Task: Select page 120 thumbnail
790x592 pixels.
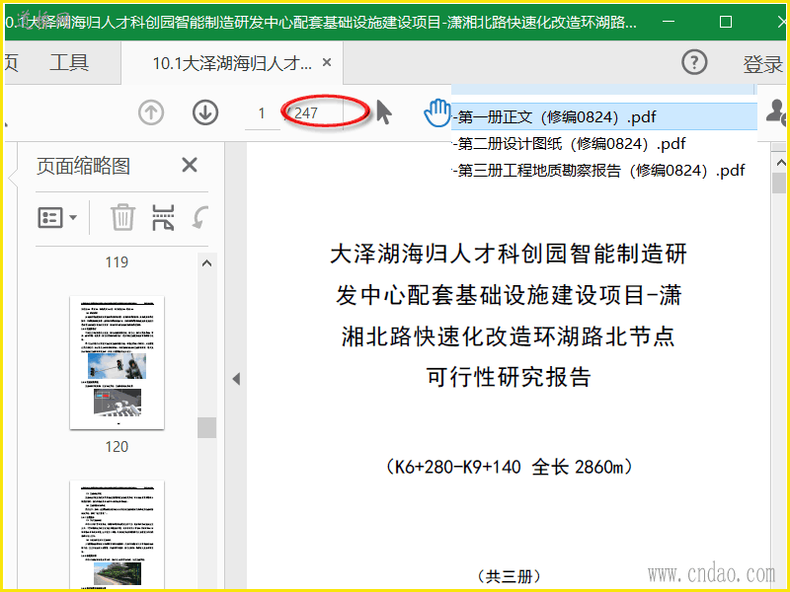Action: click(117, 362)
